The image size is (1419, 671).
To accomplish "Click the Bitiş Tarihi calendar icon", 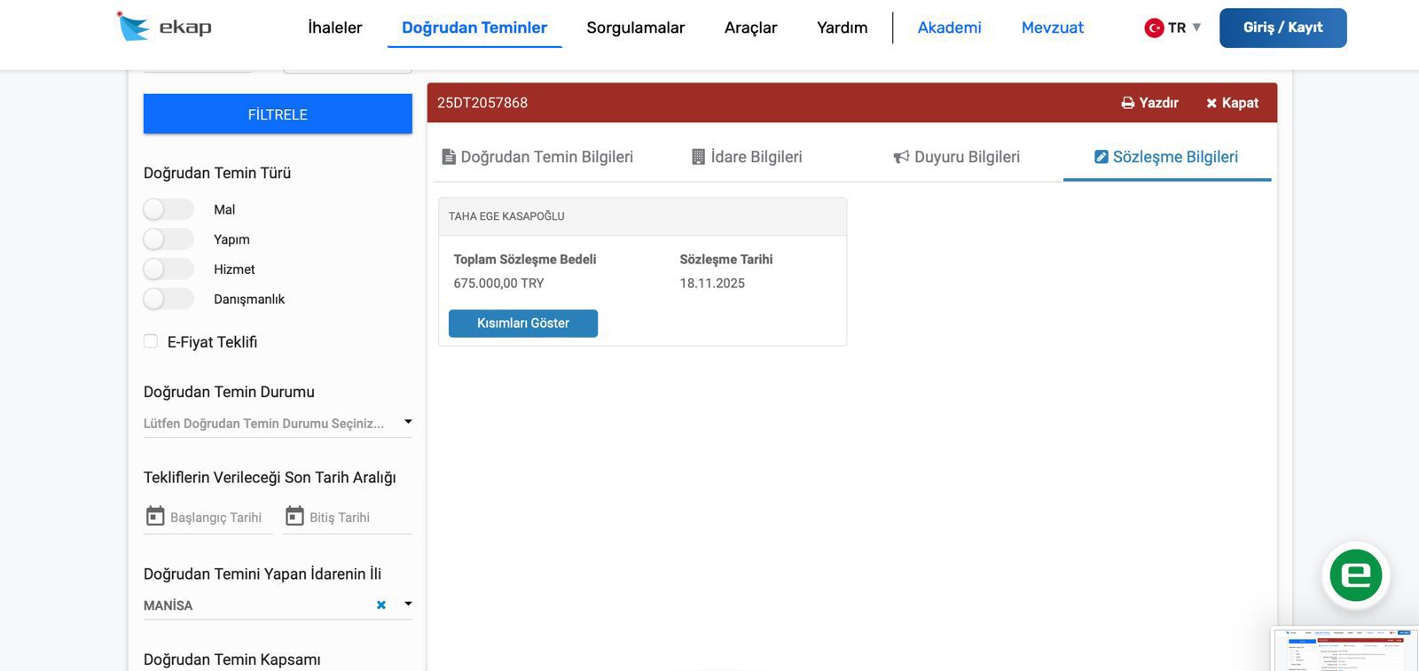I will tap(294, 516).
